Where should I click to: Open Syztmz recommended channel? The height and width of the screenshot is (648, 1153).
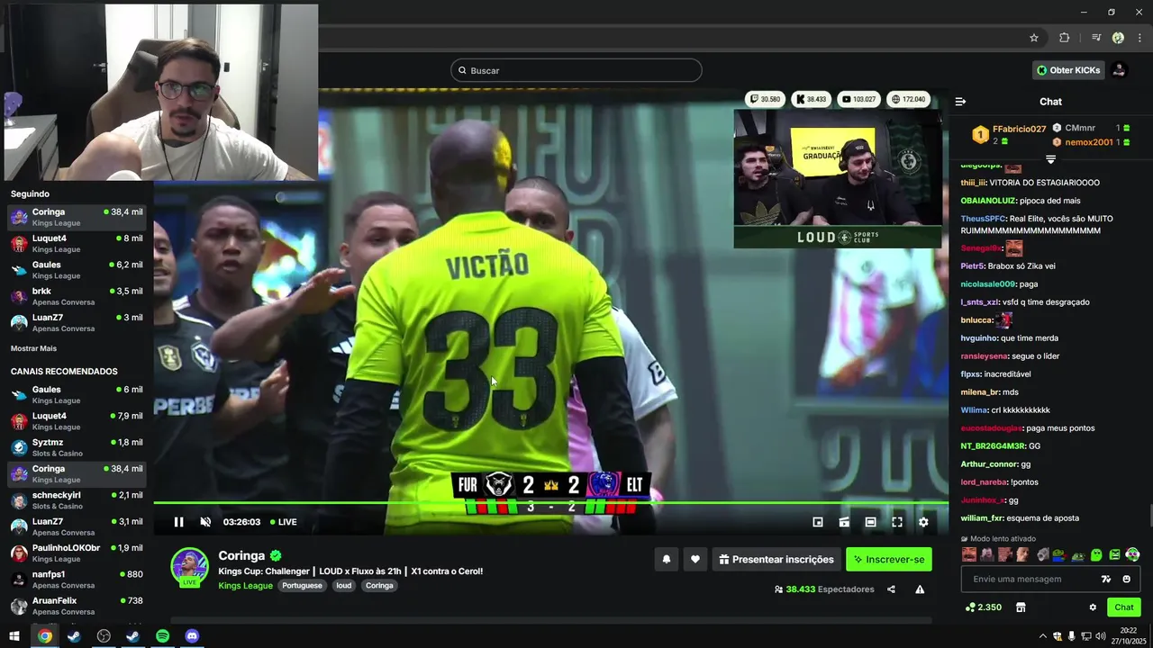(77, 447)
